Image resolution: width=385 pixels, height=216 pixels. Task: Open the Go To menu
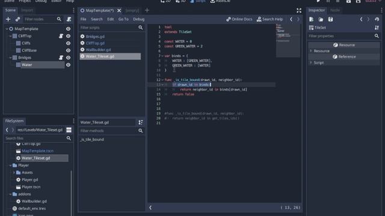click(x=123, y=19)
